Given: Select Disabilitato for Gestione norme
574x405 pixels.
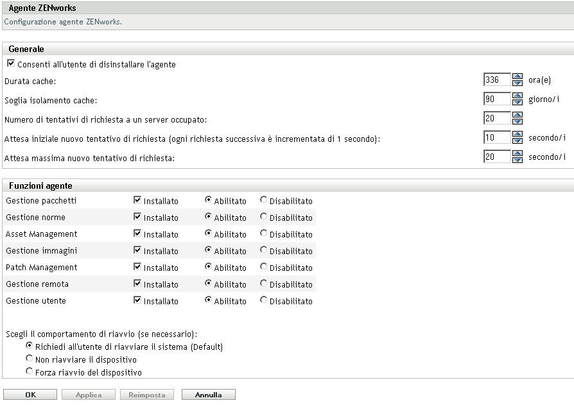Looking at the screenshot, I should pos(263,217).
